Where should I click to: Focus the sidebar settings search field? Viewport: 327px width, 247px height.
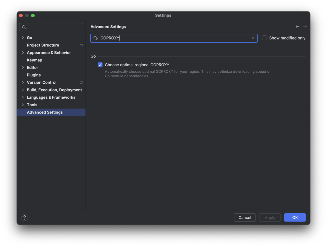51,27
